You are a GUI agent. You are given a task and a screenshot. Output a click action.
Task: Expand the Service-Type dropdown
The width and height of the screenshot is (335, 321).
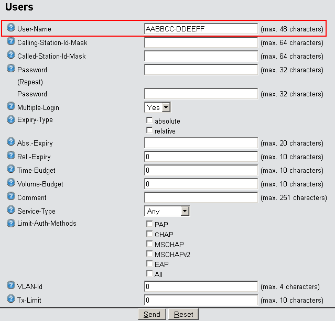pos(167,211)
